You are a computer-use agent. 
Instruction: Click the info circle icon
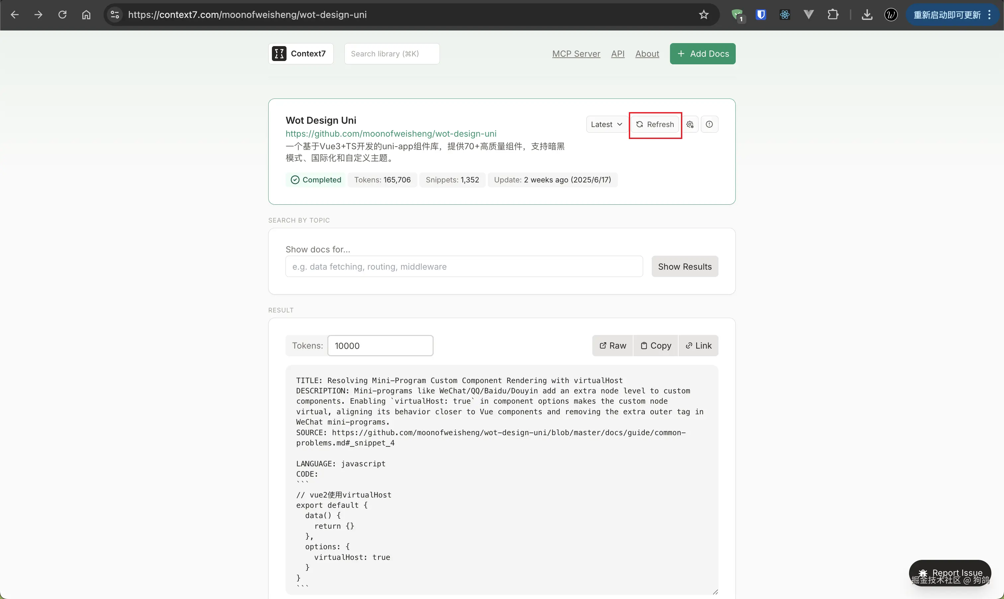(x=709, y=124)
